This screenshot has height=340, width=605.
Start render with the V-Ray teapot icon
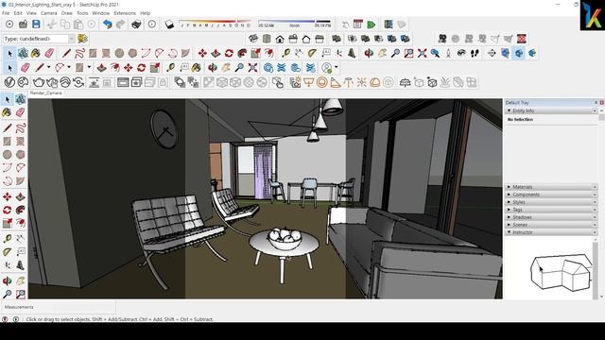(38, 82)
